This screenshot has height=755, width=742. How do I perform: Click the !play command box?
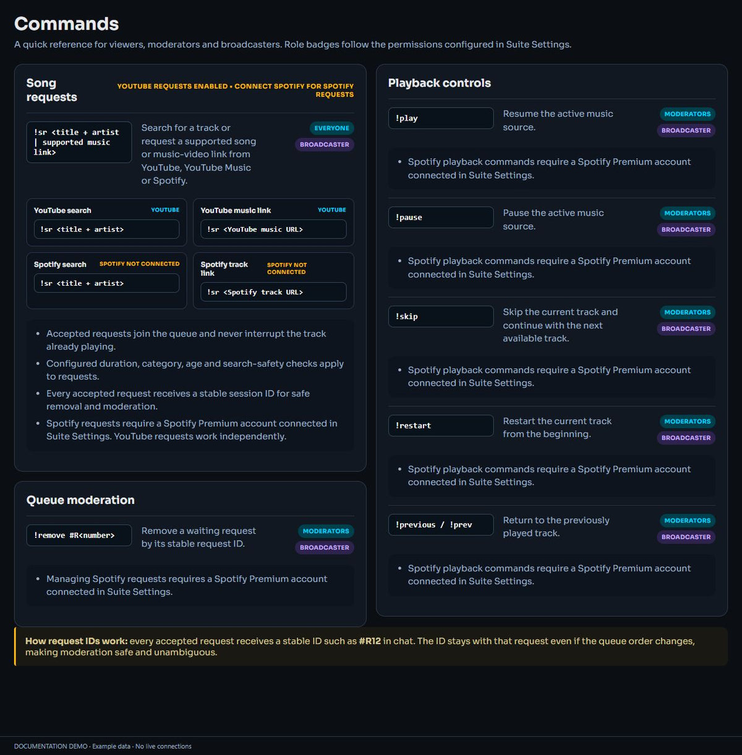[441, 118]
